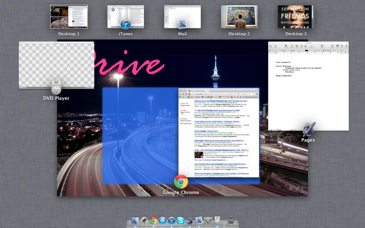Launch the App Store from the Dock
365x228 pixels.
[x=162, y=220]
